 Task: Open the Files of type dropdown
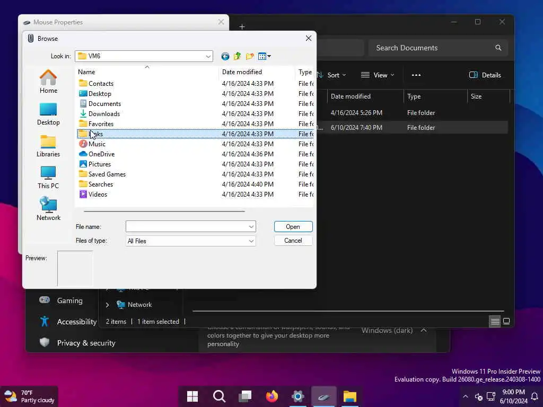tap(251, 241)
